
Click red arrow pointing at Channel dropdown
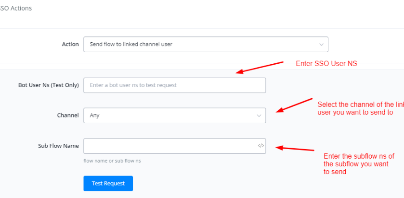coord(295,105)
